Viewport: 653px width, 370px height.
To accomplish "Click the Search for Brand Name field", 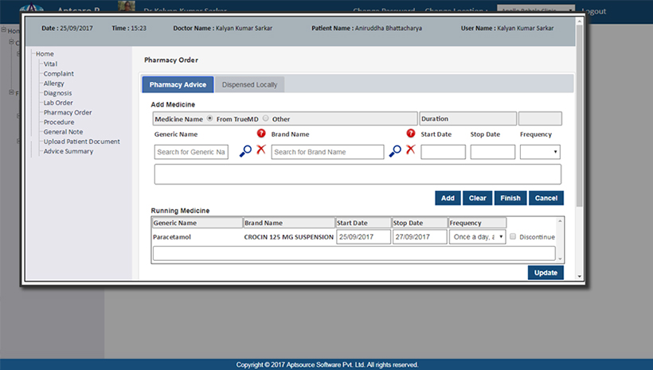I will point(326,152).
